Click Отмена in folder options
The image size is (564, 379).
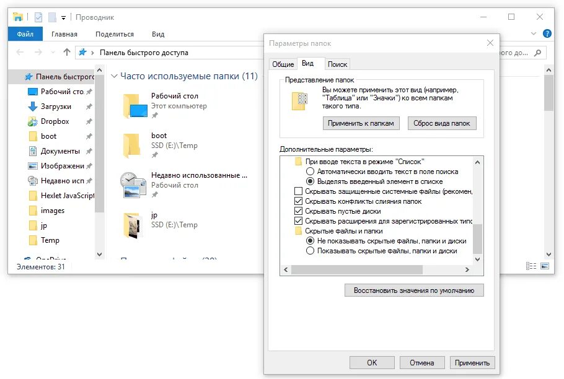[x=422, y=363]
